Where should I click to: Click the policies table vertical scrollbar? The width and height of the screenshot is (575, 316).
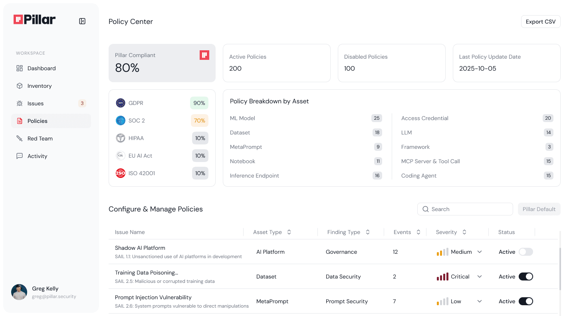(x=560, y=269)
